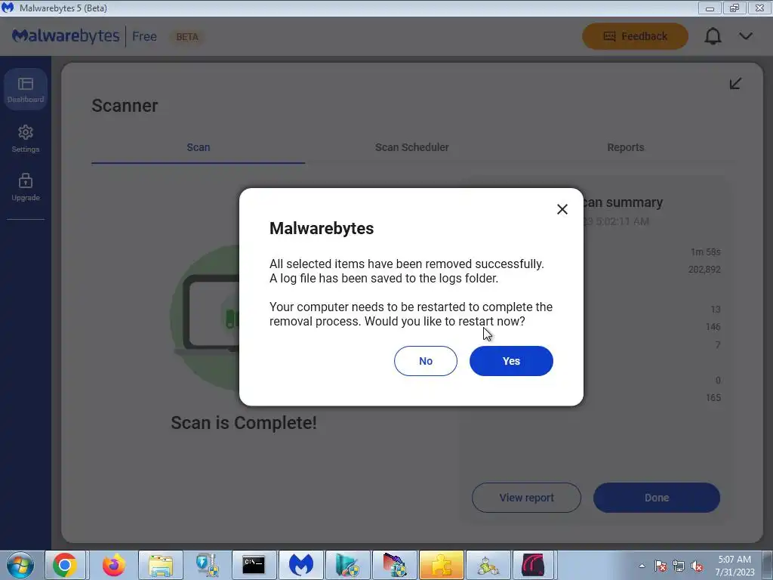
Task: Switch to the Scan Scheduler tab
Action: pos(411,147)
